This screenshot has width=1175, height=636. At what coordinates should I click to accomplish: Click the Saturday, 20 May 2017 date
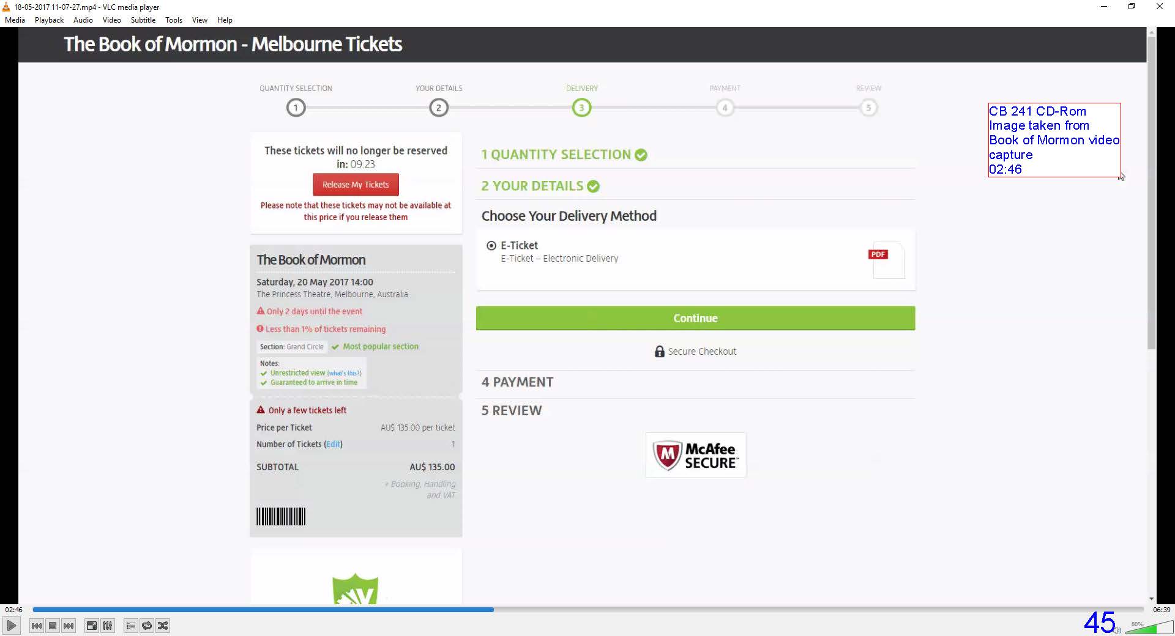pyautogui.click(x=315, y=282)
